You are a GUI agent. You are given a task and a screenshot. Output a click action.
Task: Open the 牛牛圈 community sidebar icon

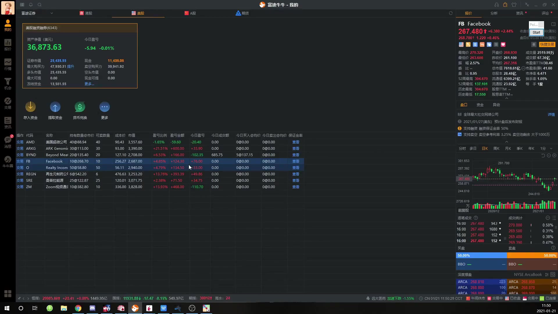(8, 162)
